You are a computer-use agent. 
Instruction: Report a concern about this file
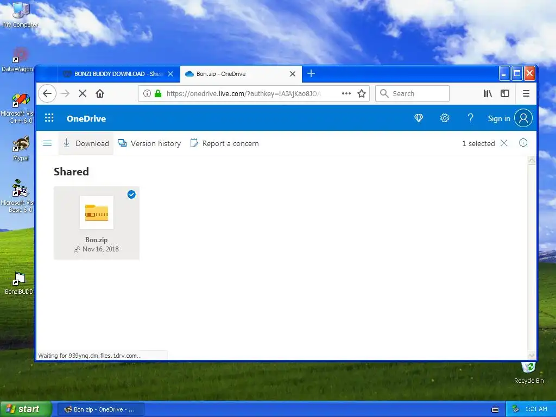pos(225,143)
